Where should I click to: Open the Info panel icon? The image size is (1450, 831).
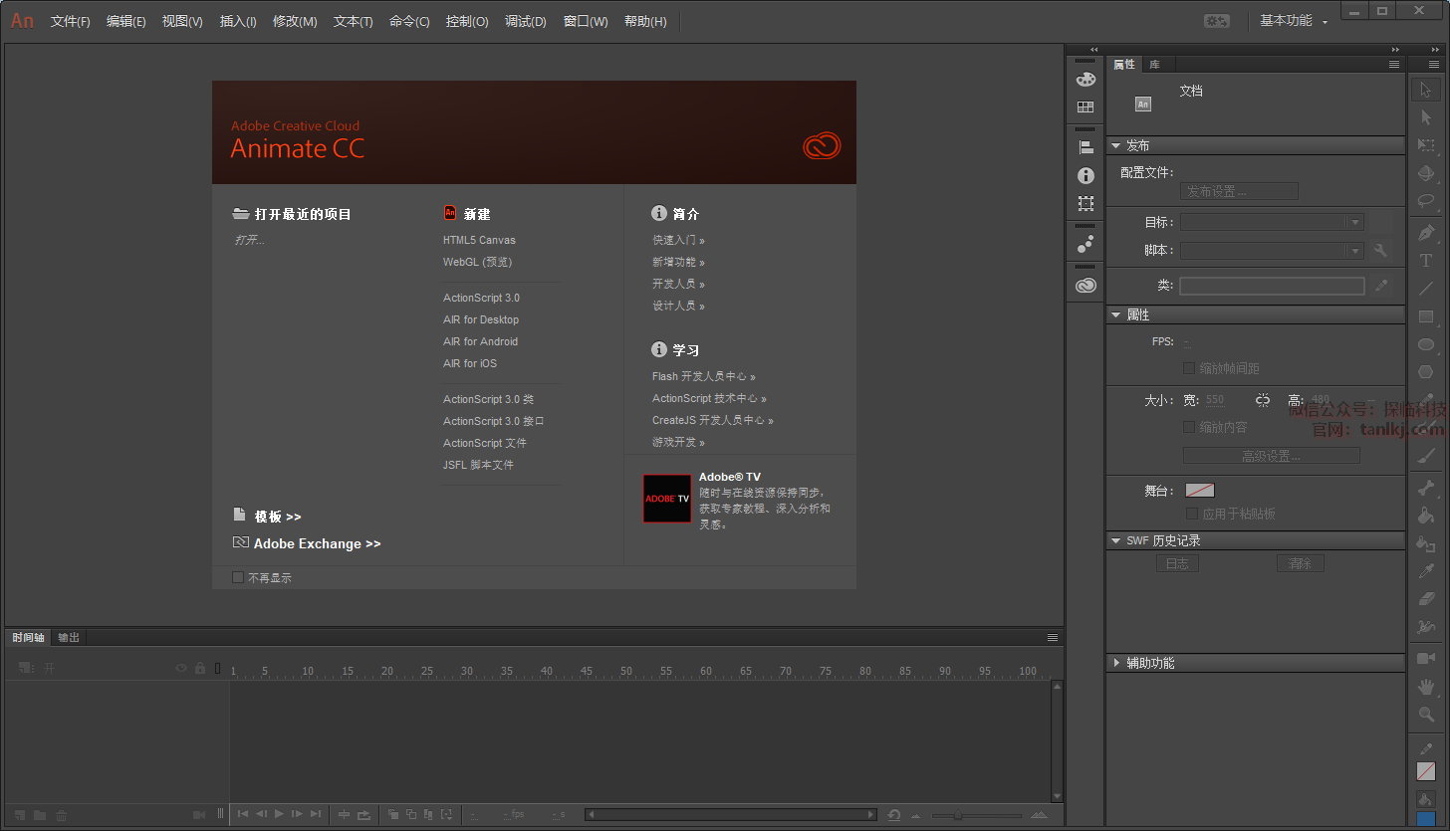coord(1086,175)
